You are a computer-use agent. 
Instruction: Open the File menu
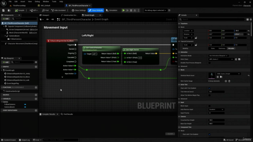(x=10, y=2)
